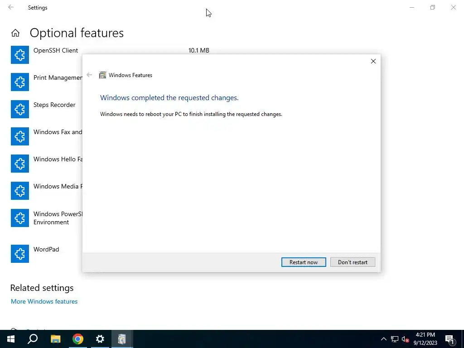Go back using Windows Features dialog arrow
Image resolution: width=464 pixels, height=348 pixels.
click(89, 75)
